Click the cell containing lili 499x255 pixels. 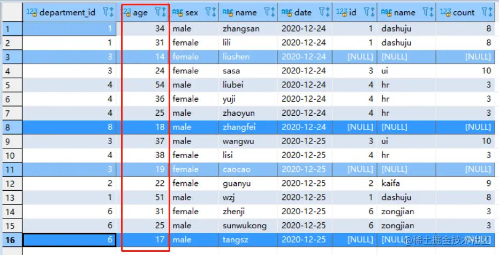point(248,43)
